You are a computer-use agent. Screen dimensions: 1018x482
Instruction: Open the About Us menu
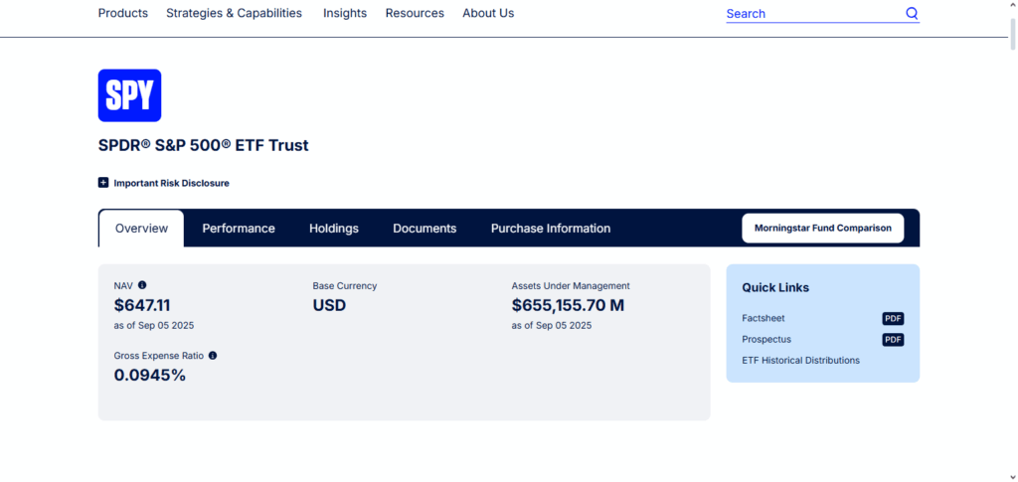[x=488, y=13]
